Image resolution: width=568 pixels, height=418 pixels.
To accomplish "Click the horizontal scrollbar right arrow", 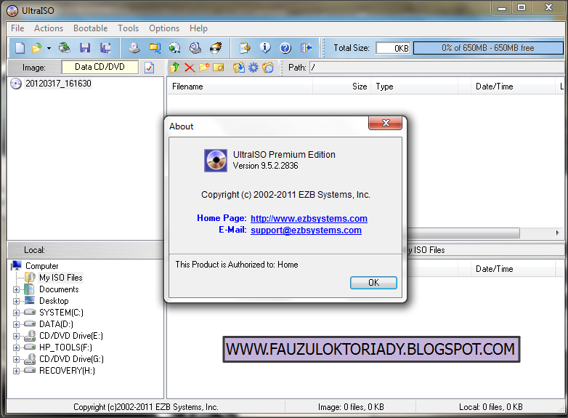I will tap(558, 233).
